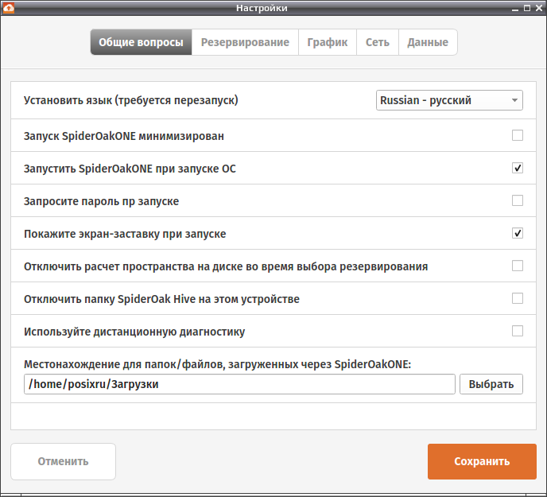
Task: Click the SpiderOak cloud icon in title bar
Action: pos(9,8)
